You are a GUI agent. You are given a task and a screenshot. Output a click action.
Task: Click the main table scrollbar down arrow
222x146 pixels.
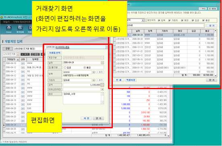click(168, 136)
